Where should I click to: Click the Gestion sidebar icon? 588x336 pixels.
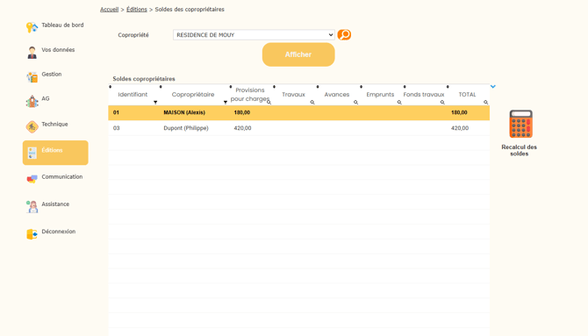(x=32, y=77)
